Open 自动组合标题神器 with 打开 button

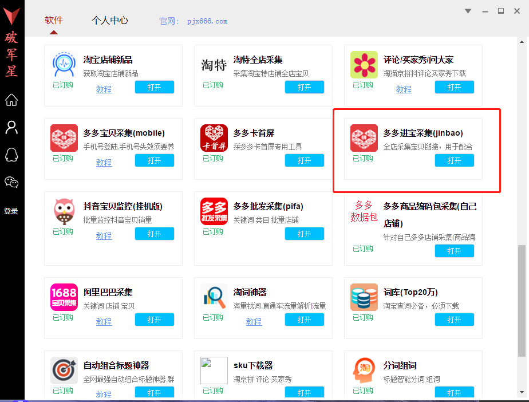pyautogui.click(x=155, y=392)
